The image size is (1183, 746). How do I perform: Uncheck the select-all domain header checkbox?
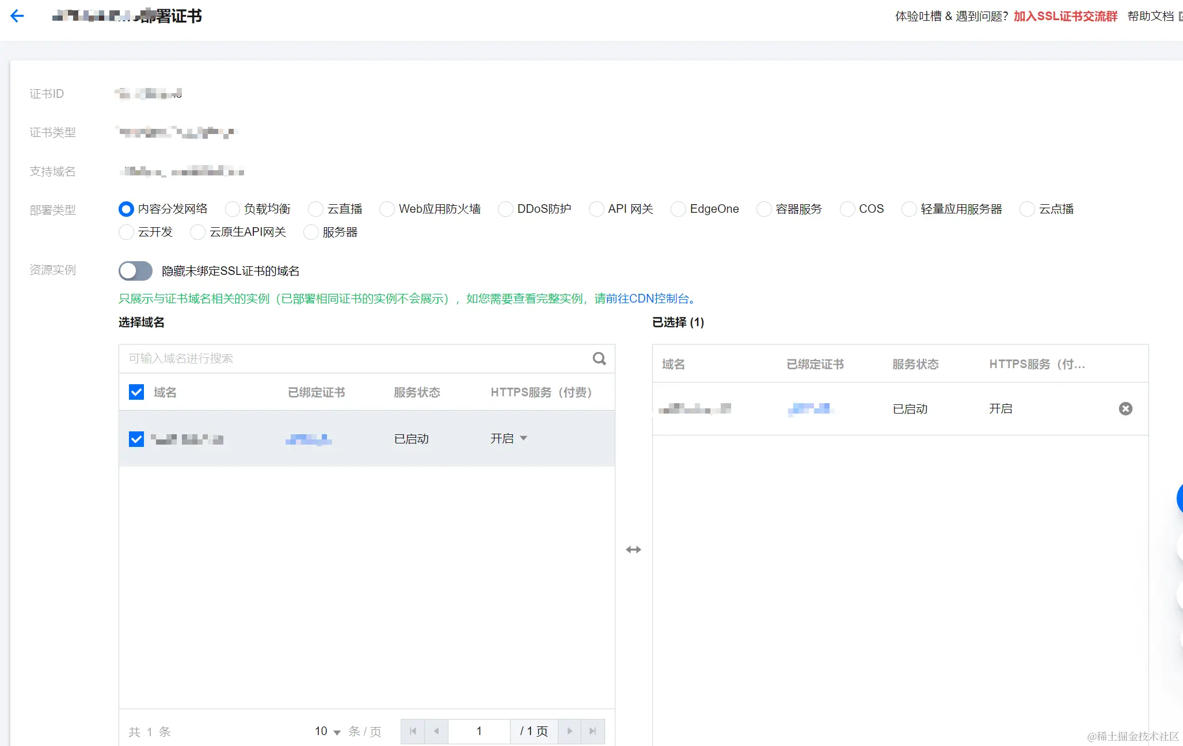pos(136,392)
